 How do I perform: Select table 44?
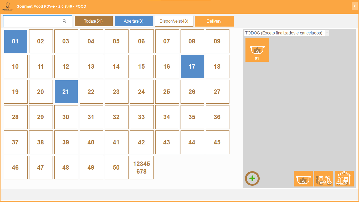point(192,142)
